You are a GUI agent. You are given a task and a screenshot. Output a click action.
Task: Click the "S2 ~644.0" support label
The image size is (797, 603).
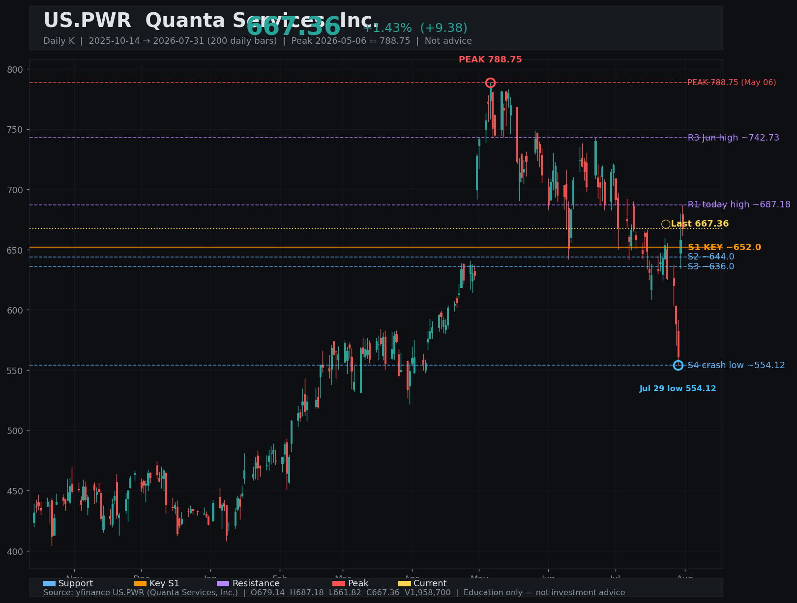click(x=711, y=257)
